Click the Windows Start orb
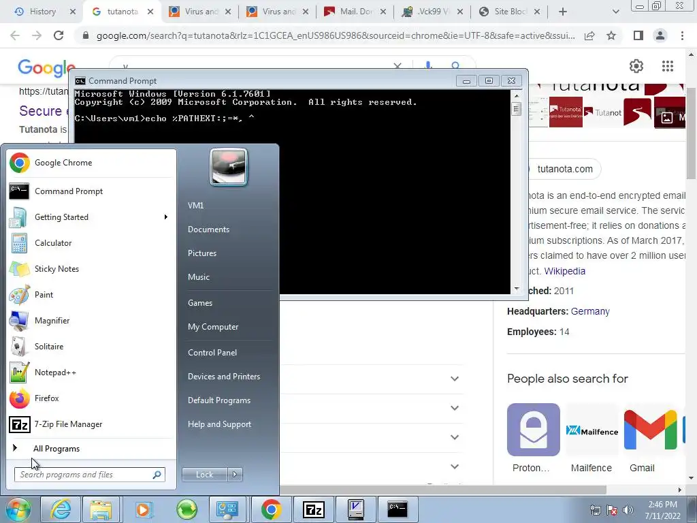Viewport: 697px width, 523px height. point(17,509)
